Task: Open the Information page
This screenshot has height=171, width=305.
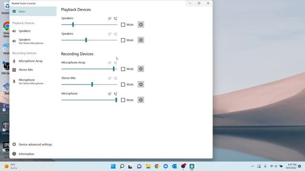Action: click(x=33, y=154)
